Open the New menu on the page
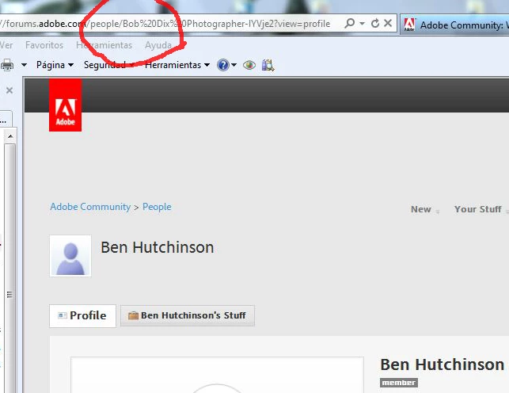 [x=425, y=209]
